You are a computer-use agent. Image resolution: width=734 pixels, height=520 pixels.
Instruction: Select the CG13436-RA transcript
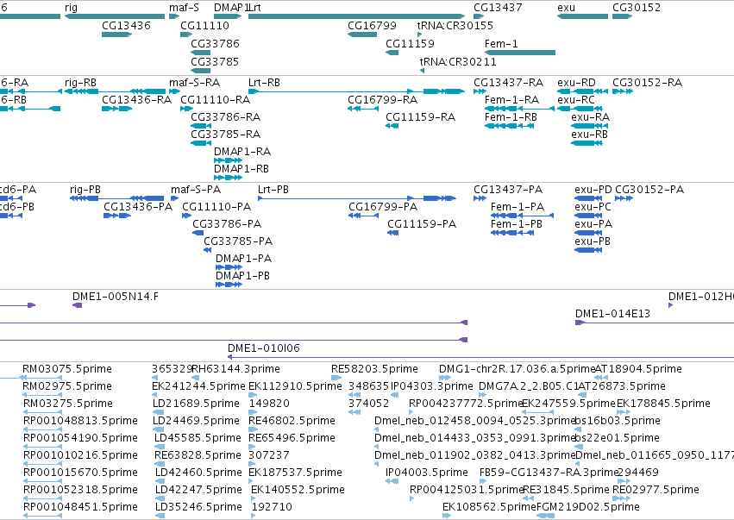[x=117, y=109]
